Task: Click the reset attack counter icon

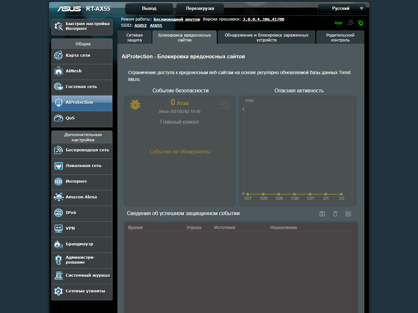Action: [224, 105]
